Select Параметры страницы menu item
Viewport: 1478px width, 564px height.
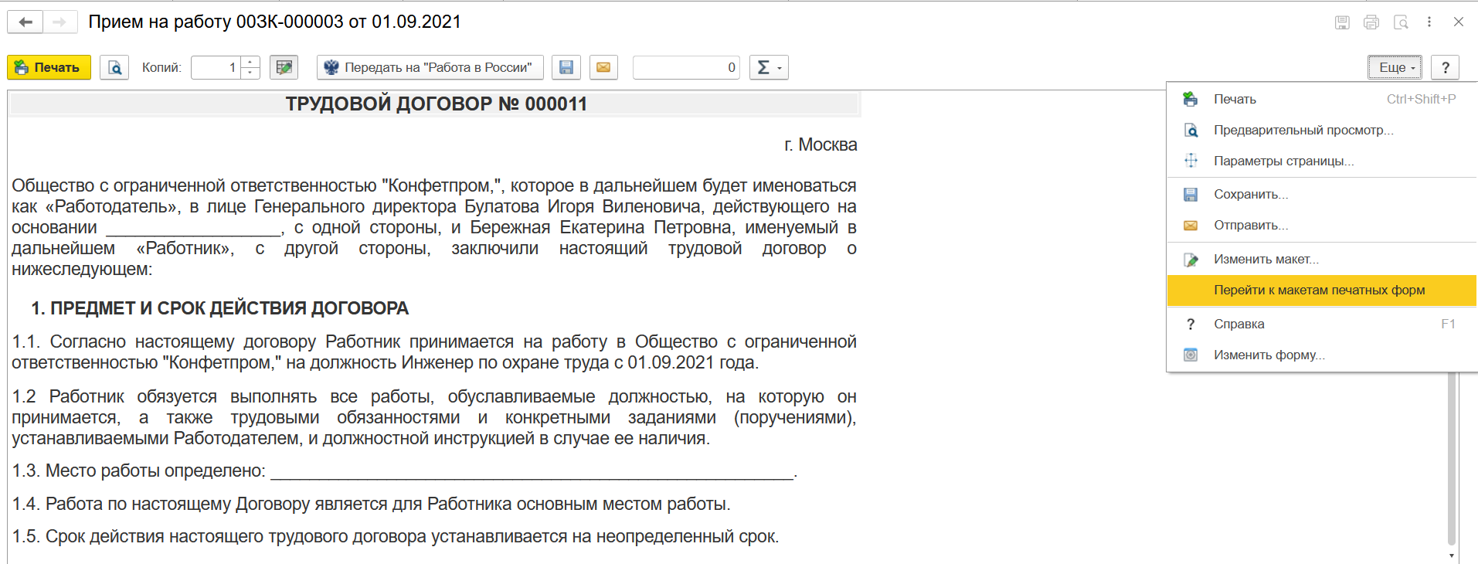pos(1322,161)
